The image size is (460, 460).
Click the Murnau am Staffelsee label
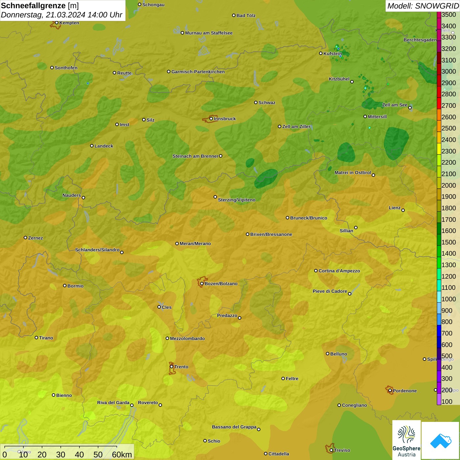(209, 33)
